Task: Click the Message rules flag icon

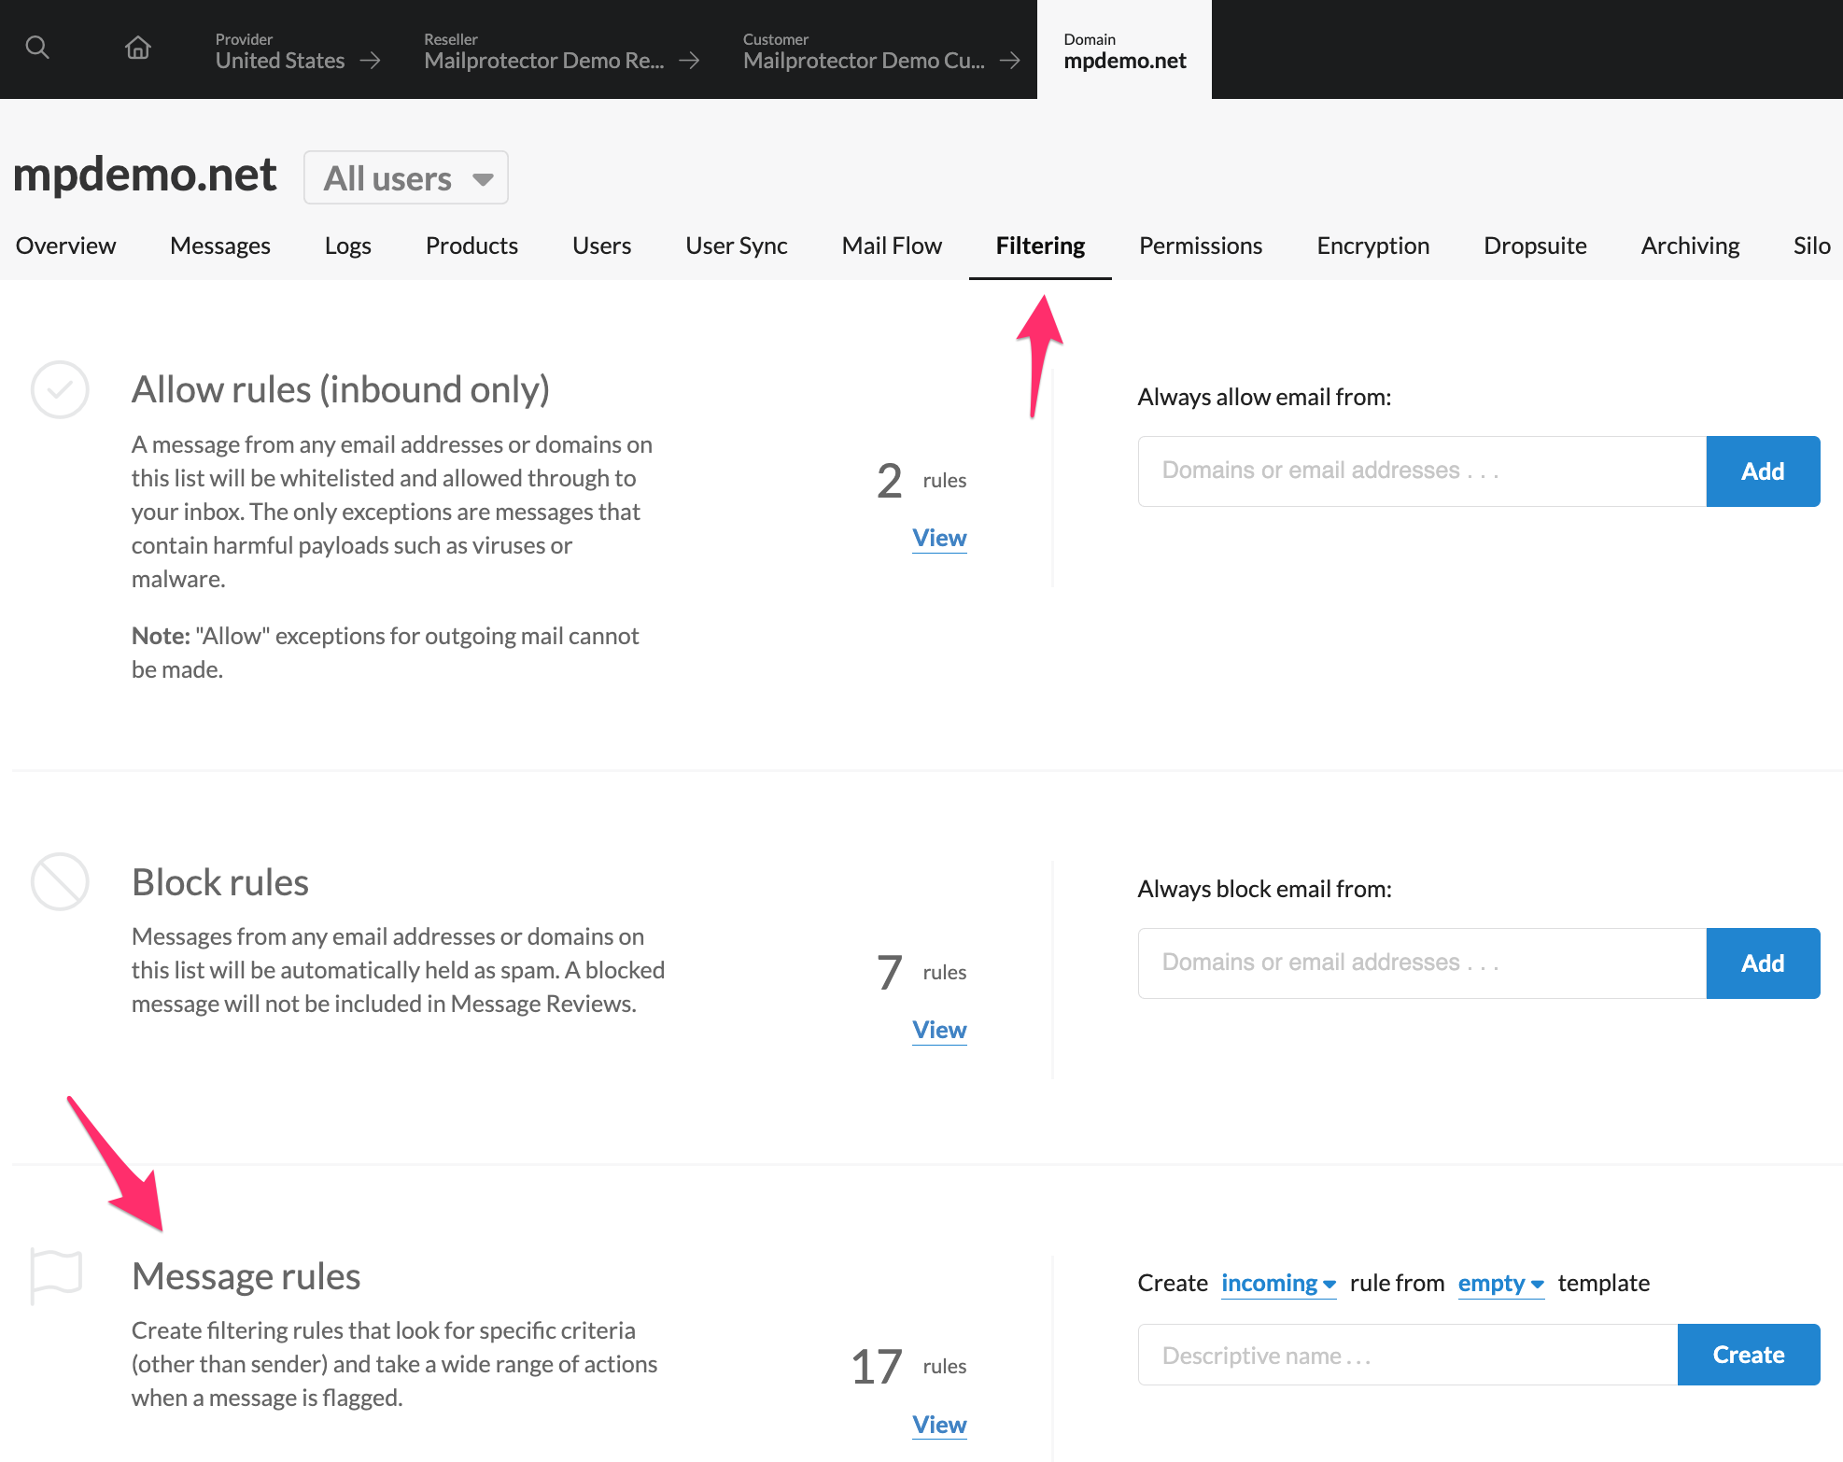Action: point(56,1274)
